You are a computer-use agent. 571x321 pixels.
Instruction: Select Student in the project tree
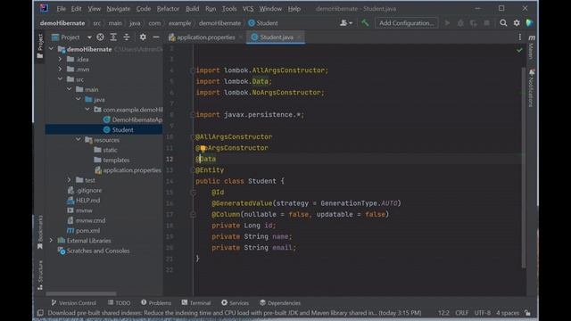coord(119,130)
